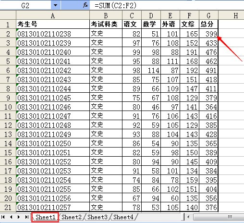Select 外语 score cell 111

tap(170, 61)
